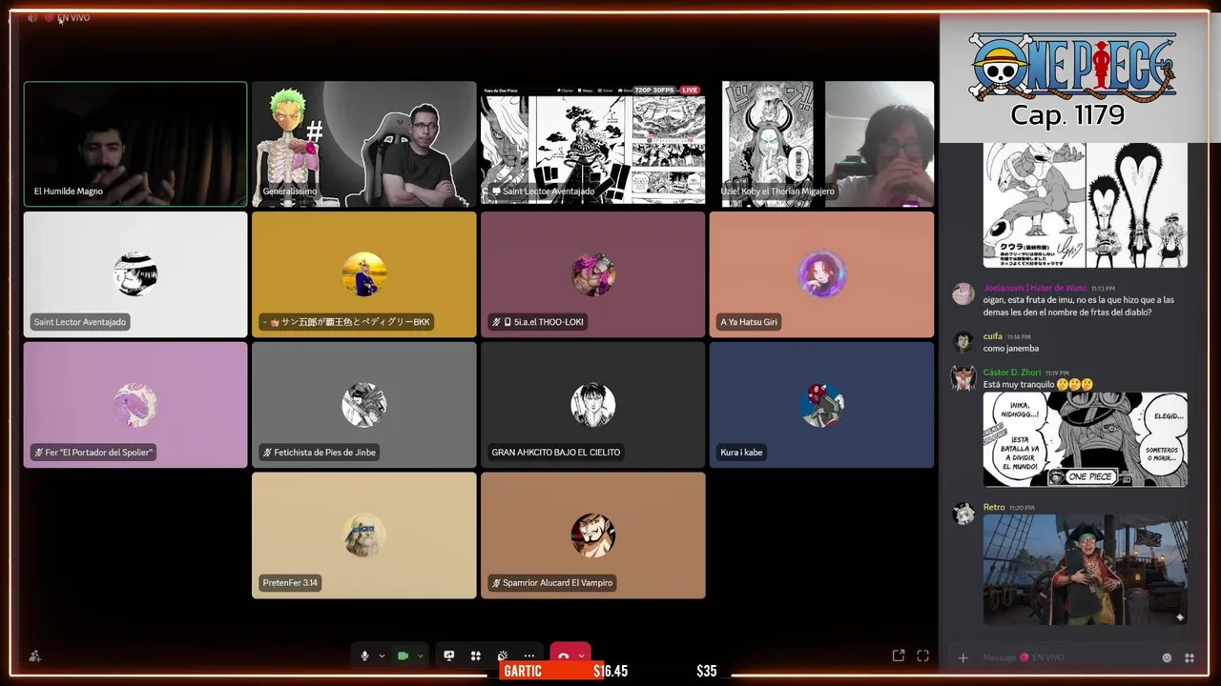Click message text 'como janemba'
Viewport: 1221px width, 686px height.
(x=1011, y=349)
